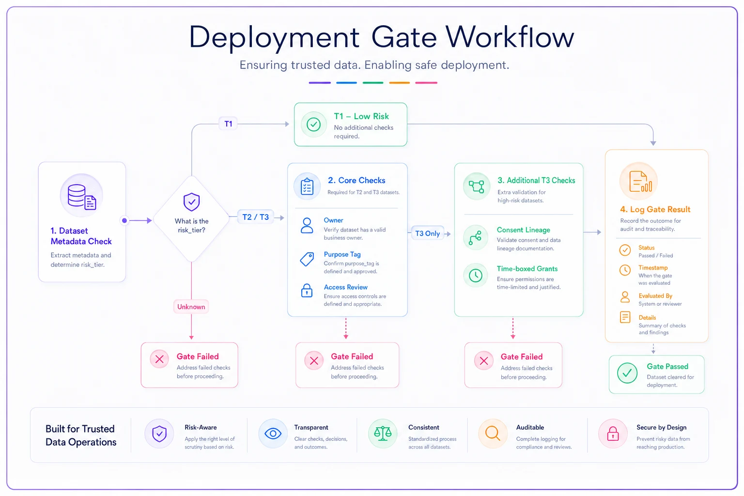This screenshot has width=744, height=496.
Task: Select the "1. Dataset Metadata Check" heading
Action: [x=81, y=236]
